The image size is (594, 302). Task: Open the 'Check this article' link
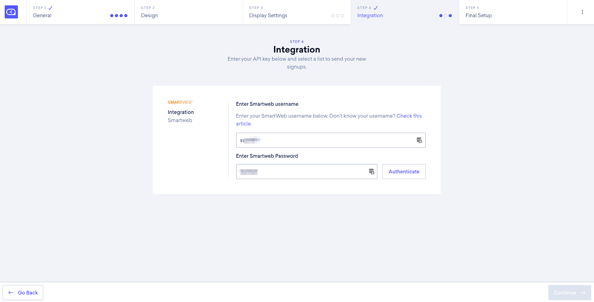click(x=329, y=120)
